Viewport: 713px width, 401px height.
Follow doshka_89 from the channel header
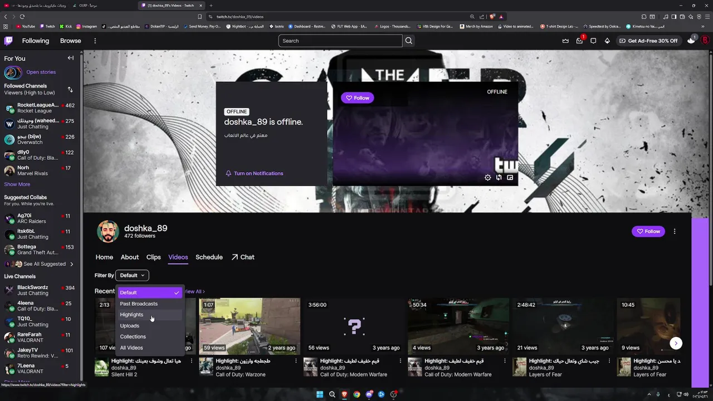(x=648, y=231)
